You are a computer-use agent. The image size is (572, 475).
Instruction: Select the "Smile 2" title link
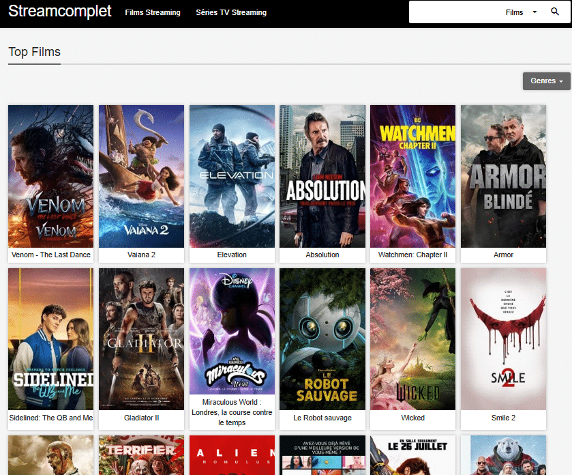tap(503, 418)
